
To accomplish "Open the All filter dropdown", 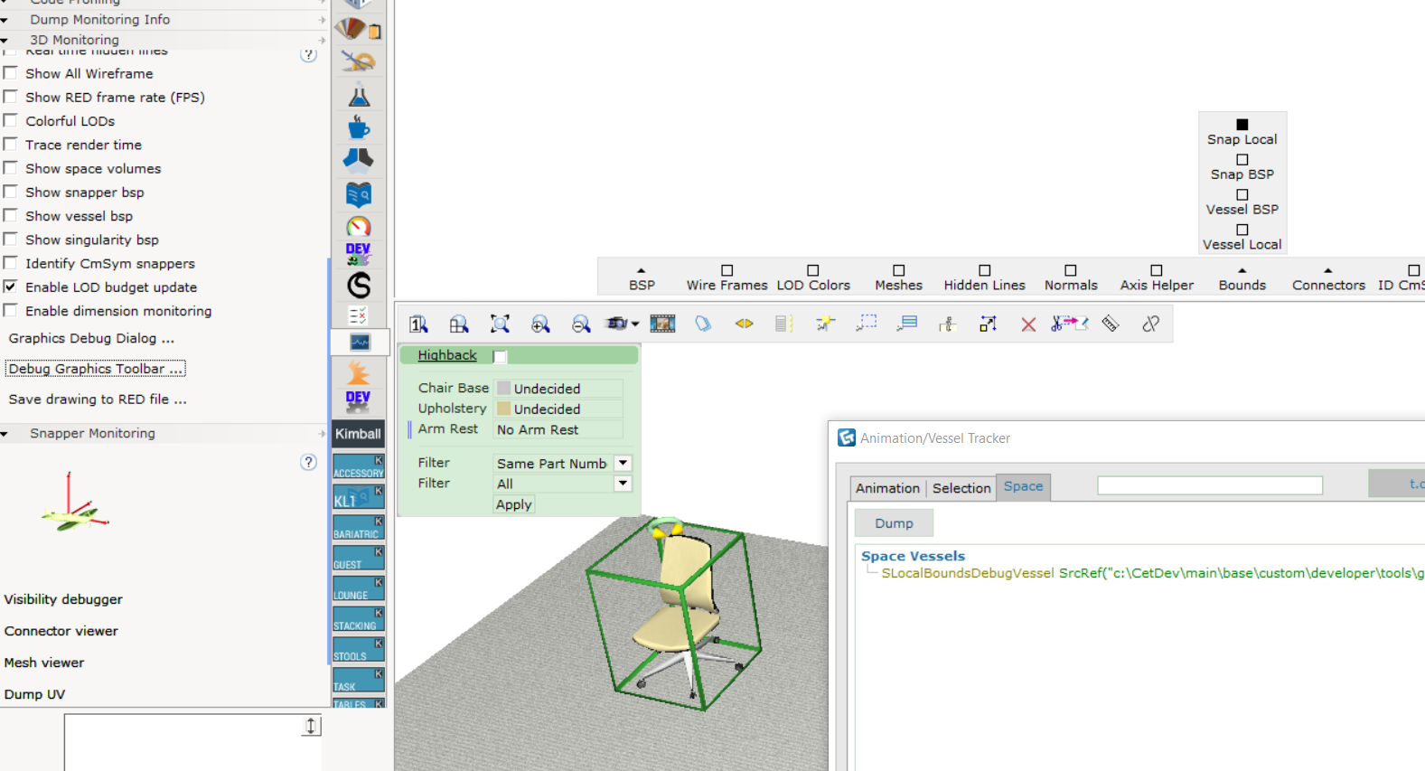I will pyautogui.click(x=623, y=484).
